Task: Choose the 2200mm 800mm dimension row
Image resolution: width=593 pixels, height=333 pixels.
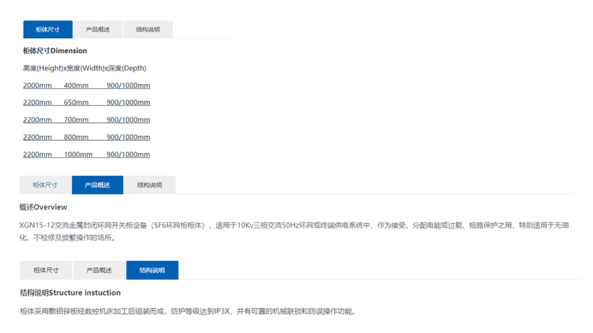Action: point(86,137)
